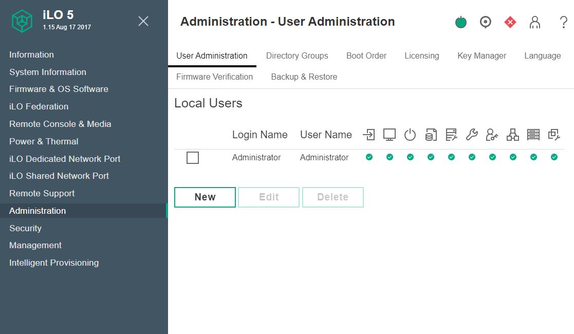Click the iLO 5 cube logo
The height and width of the screenshot is (334, 574).
click(x=22, y=21)
